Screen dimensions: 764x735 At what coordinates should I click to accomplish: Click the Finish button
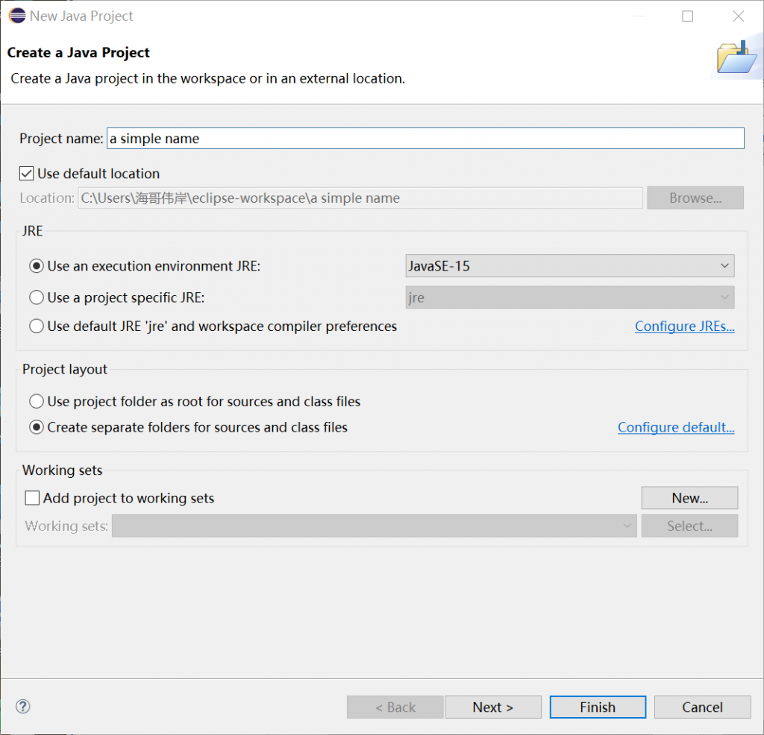click(x=598, y=707)
